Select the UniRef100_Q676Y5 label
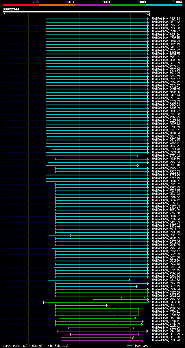This screenshot has width=185, height=348. point(166,286)
